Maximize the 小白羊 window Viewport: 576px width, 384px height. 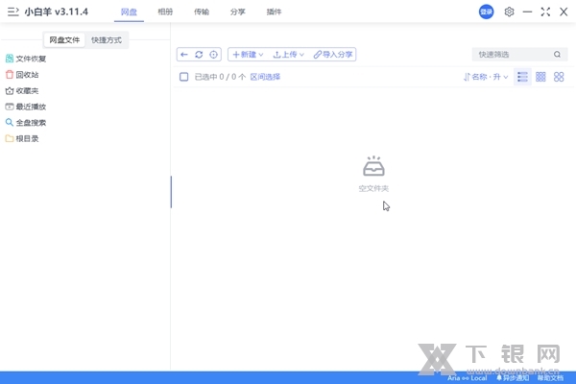click(x=545, y=12)
